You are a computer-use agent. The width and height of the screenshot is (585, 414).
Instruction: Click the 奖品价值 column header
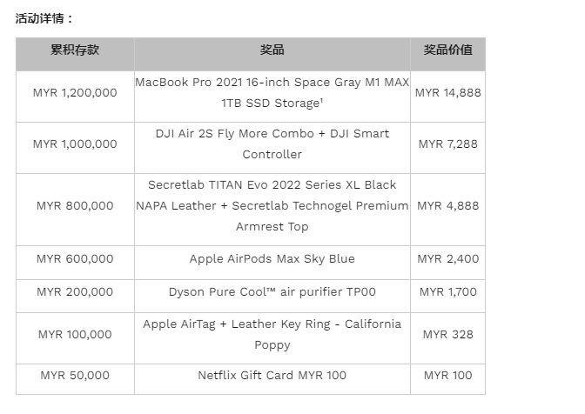point(447,50)
